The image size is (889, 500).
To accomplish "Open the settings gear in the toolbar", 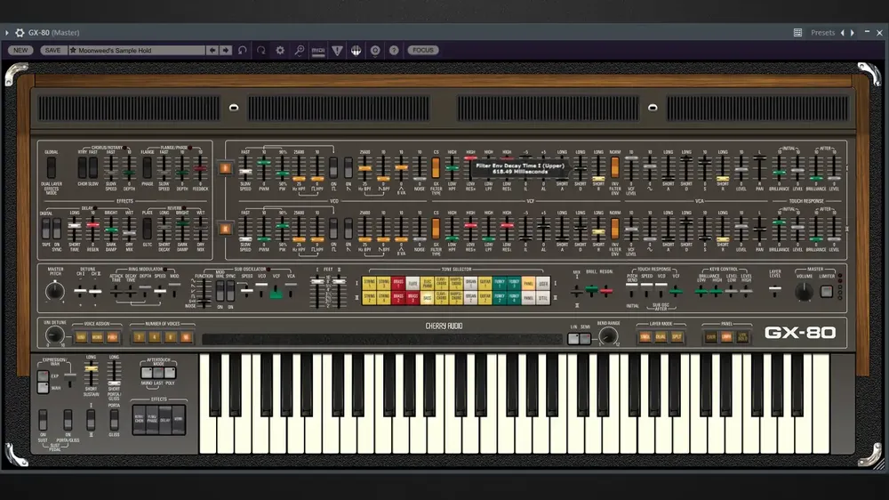I will [x=280, y=51].
